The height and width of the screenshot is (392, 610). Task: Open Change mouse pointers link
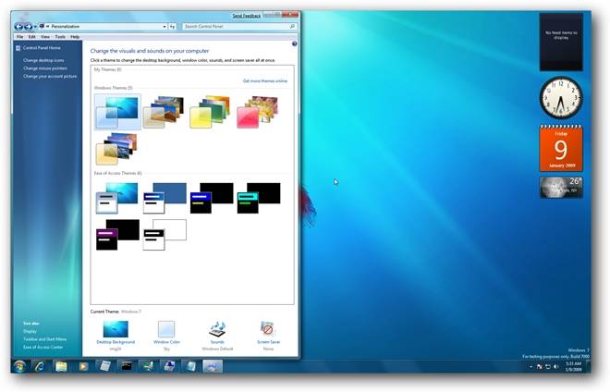(x=44, y=68)
